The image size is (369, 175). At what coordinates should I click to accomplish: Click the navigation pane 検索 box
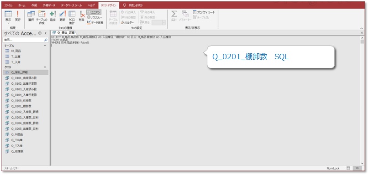[23, 40]
